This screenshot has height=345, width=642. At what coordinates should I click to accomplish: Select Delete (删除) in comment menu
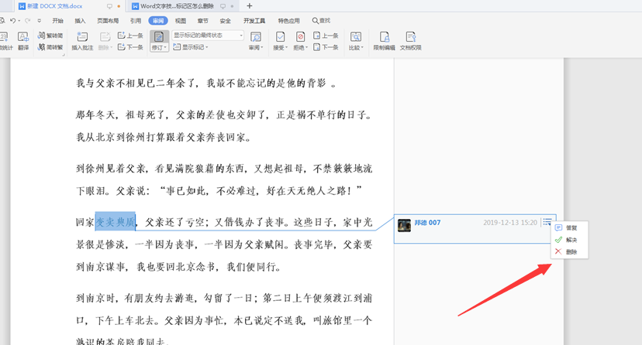coord(571,252)
